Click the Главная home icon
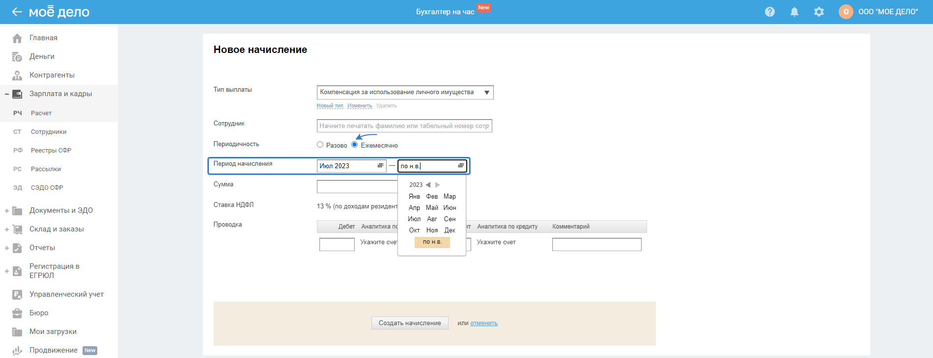 pyautogui.click(x=17, y=38)
